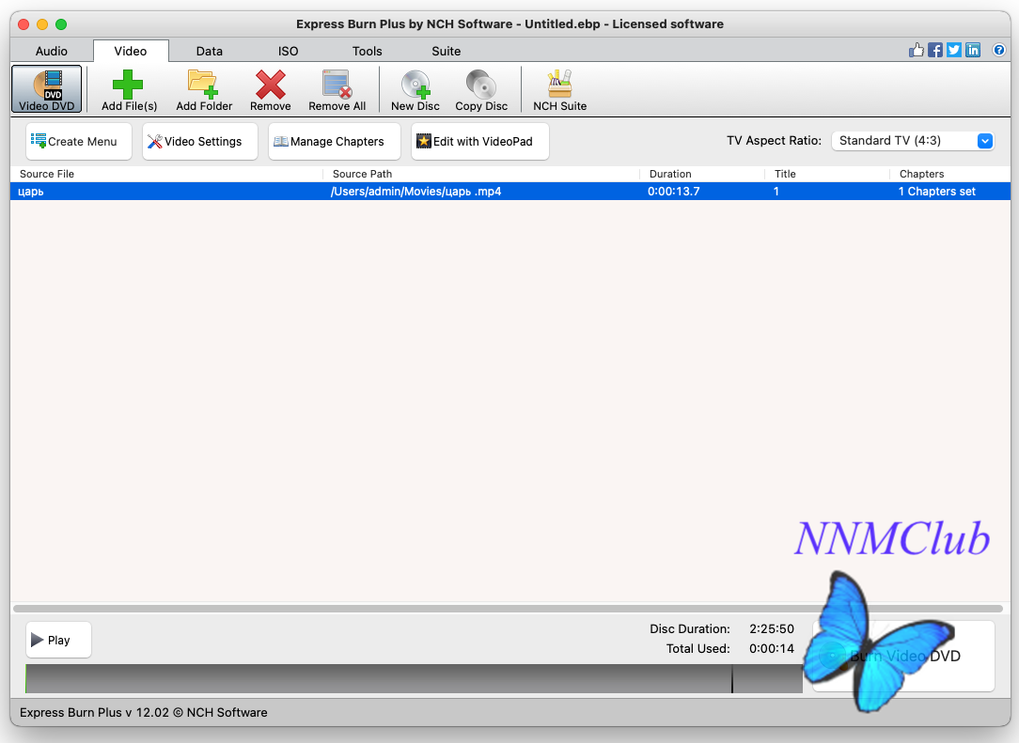Minimize the window with the yellow button
The width and height of the screenshot is (1019, 743).
click(x=42, y=24)
